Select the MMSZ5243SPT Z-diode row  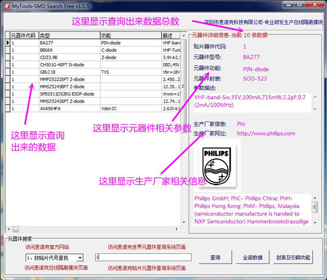93,101
